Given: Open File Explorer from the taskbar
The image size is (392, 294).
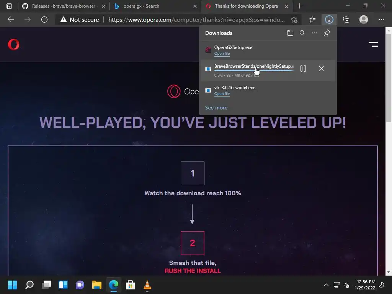Looking at the screenshot, I should click(x=97, y=285).
